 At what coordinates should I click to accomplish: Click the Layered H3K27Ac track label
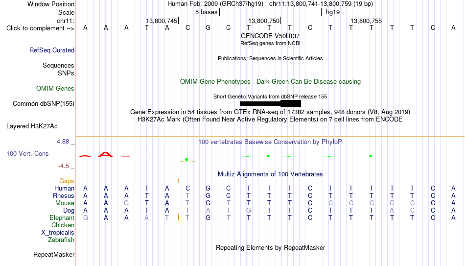(x=32, y=126)
